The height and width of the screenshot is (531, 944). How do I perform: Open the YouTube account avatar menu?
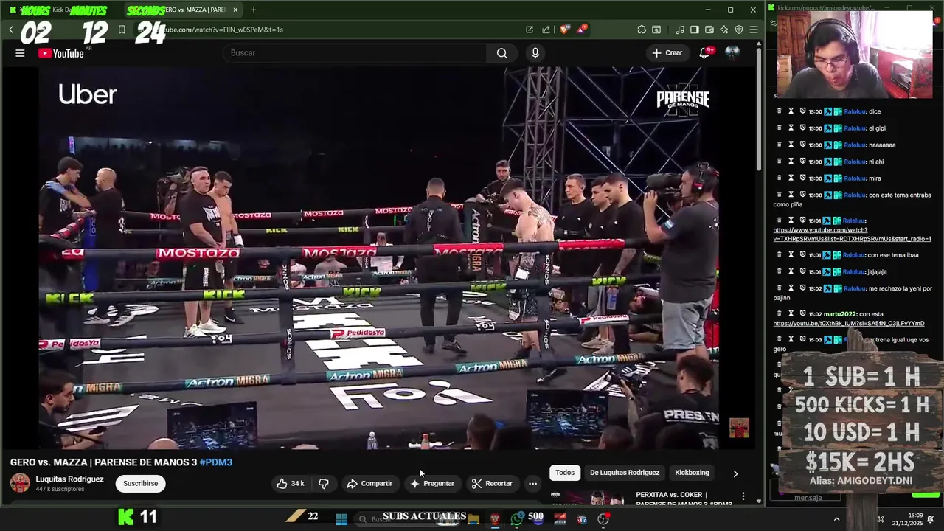tap(732, 53)
